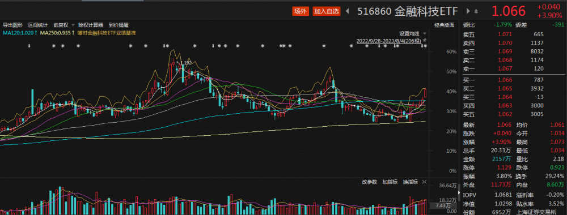Click the 加入自选 button
567x215 pixels.
click(327, 11)
